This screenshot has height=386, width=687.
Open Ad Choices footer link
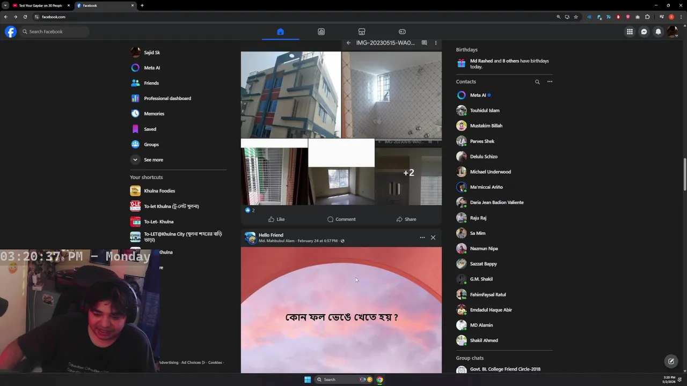point(194,362)
